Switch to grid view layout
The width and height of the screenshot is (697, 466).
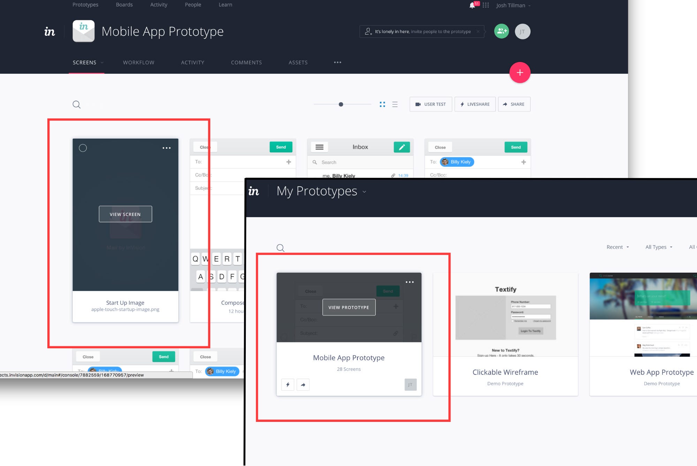[x=382, y=104]
